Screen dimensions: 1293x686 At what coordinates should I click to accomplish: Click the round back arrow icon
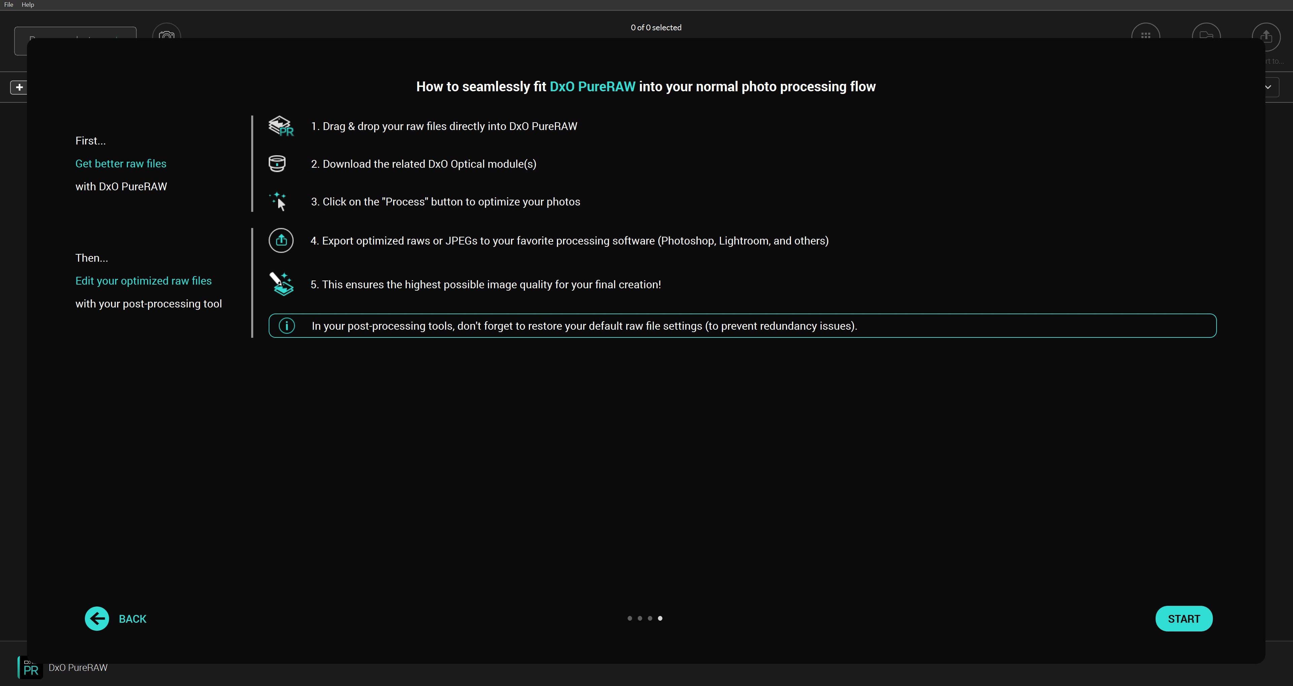[x=97, y=619]
